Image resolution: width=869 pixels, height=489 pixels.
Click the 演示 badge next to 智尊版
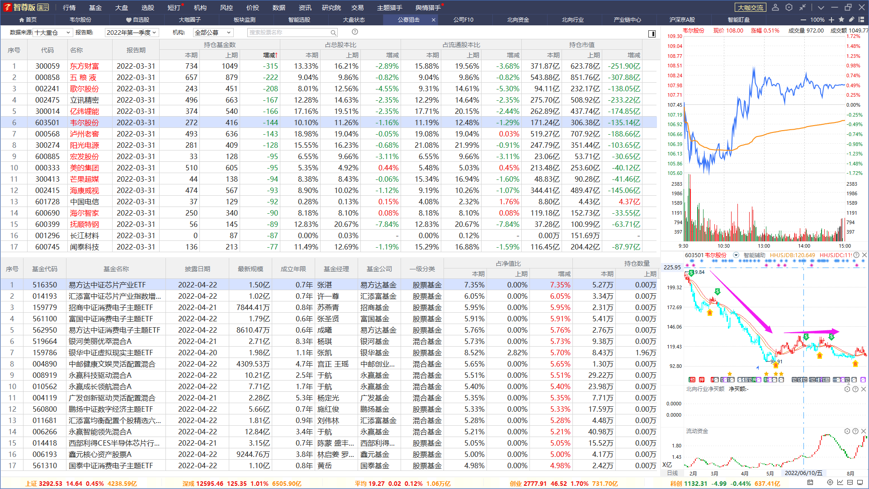pyautogui.click(x=43, y=7)
